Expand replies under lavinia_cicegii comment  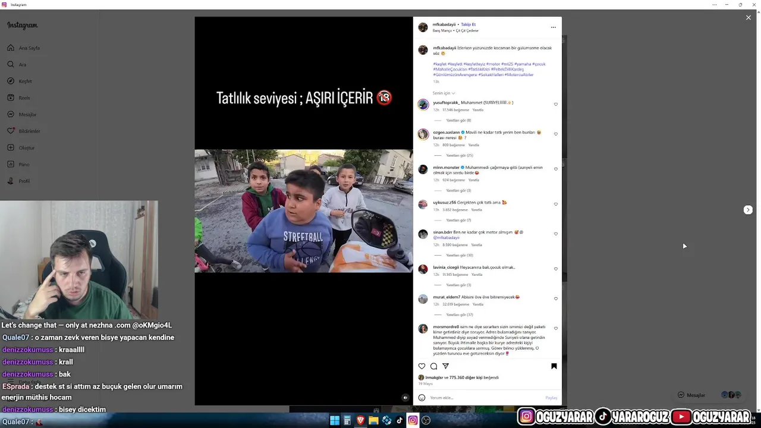pyautogui.click(x=458, y=285)
